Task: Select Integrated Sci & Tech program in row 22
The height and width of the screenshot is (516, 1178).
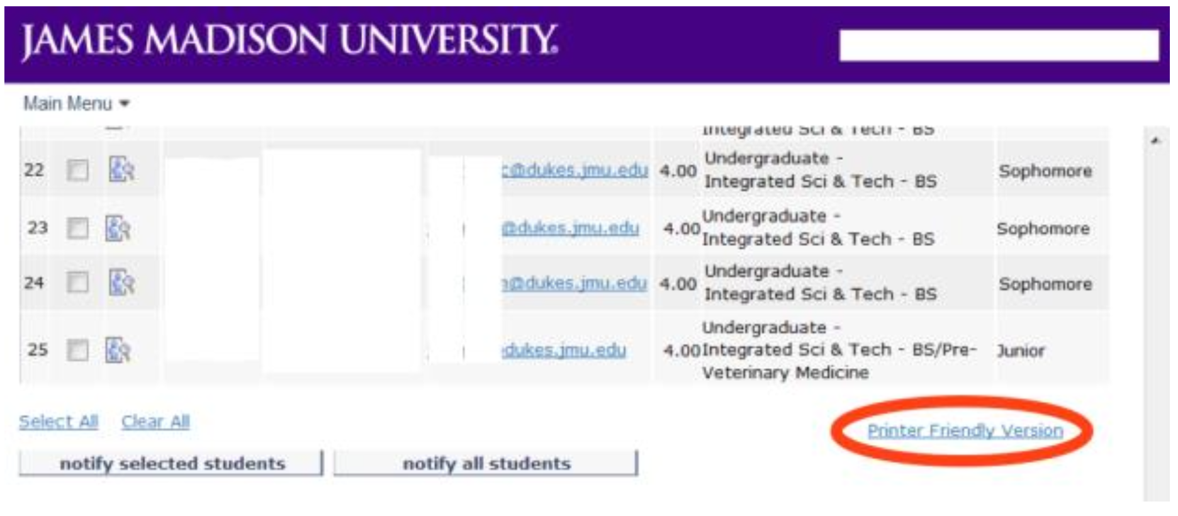Action: 821,181
